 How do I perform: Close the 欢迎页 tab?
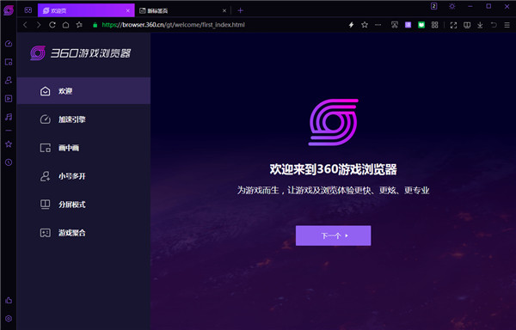(128, 11)
